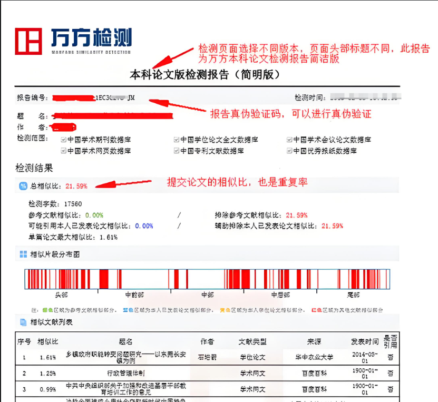Open the 行政管理体制 title in row 2
This screenshot has height=402, width=438.
click(126, 373)
